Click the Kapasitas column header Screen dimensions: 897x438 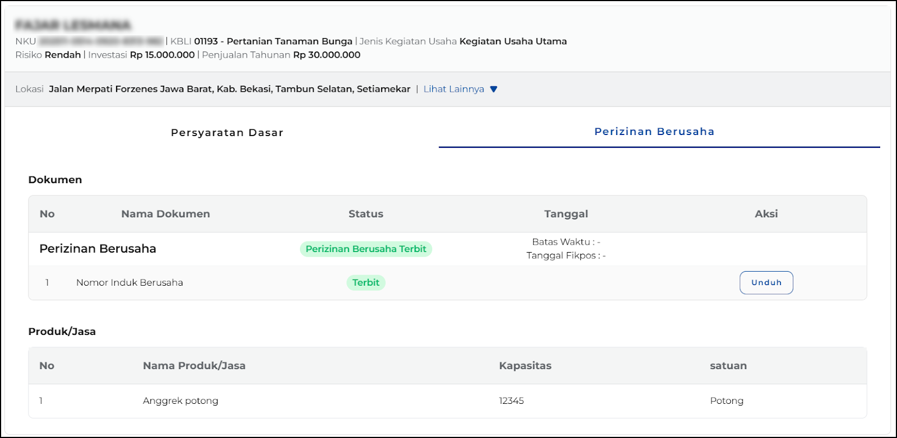[525, 366]
